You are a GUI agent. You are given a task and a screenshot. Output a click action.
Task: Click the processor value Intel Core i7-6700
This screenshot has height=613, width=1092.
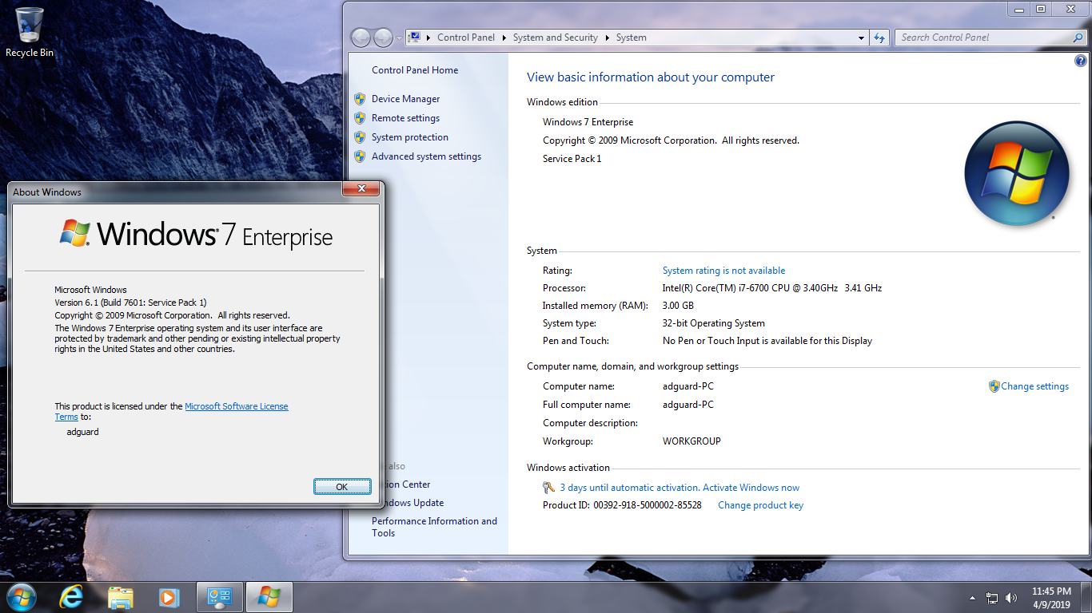[x=772, y=288]
